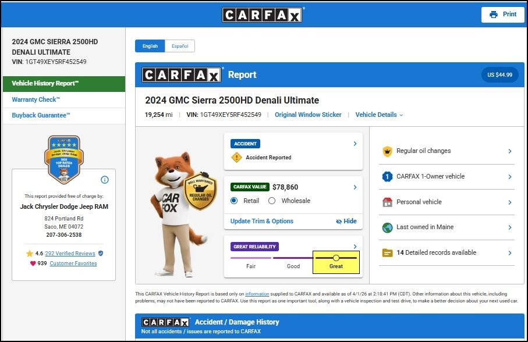The width and height of the screenshot is (528, 342).
Task: Hide the CARFAX value details
Action: click(x=346, y=222)
